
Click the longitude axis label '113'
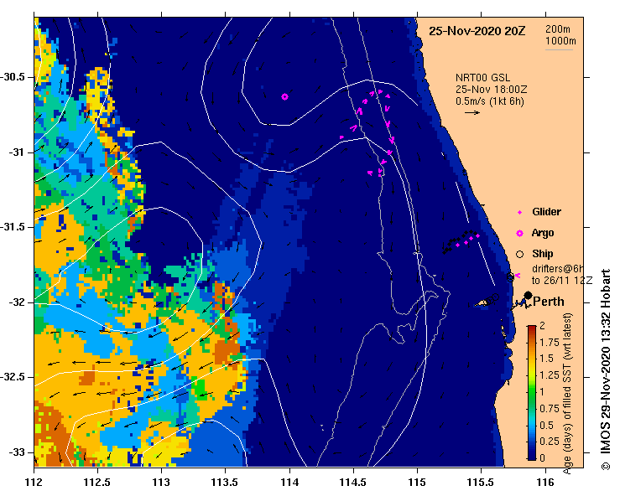[x=162, y=483]
